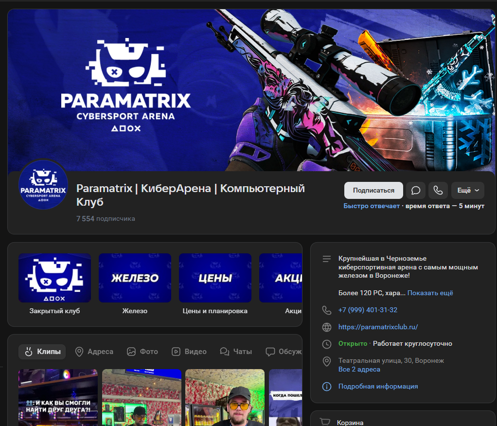Click the info circle icon
Viewport: 497px width, 426px height.
pos(326,387)
